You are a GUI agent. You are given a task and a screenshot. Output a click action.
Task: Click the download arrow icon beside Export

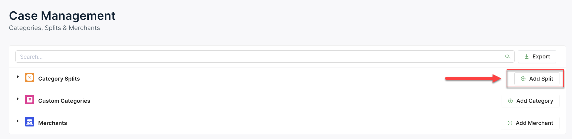tap(526, 57)
